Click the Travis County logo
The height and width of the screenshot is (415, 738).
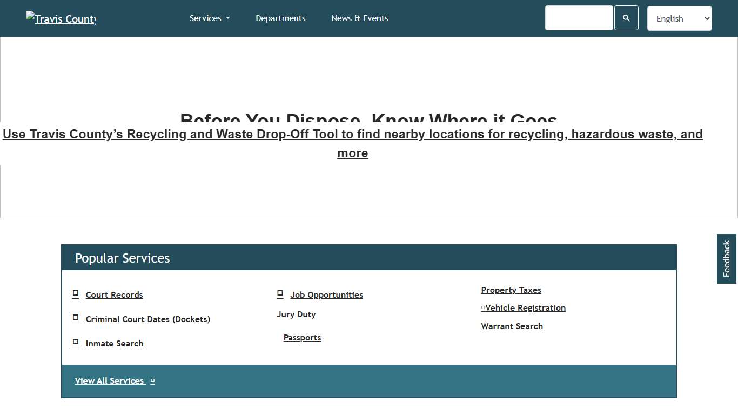(61, 18)
